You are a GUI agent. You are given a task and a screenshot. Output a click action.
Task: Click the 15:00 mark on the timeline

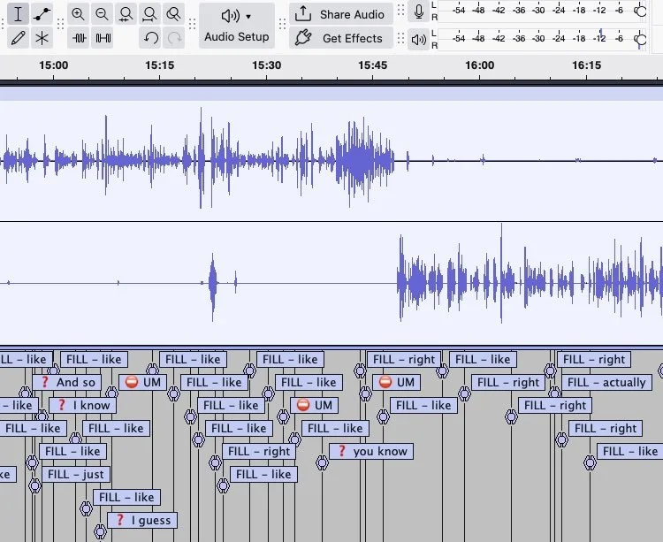(x=53, y=65)
